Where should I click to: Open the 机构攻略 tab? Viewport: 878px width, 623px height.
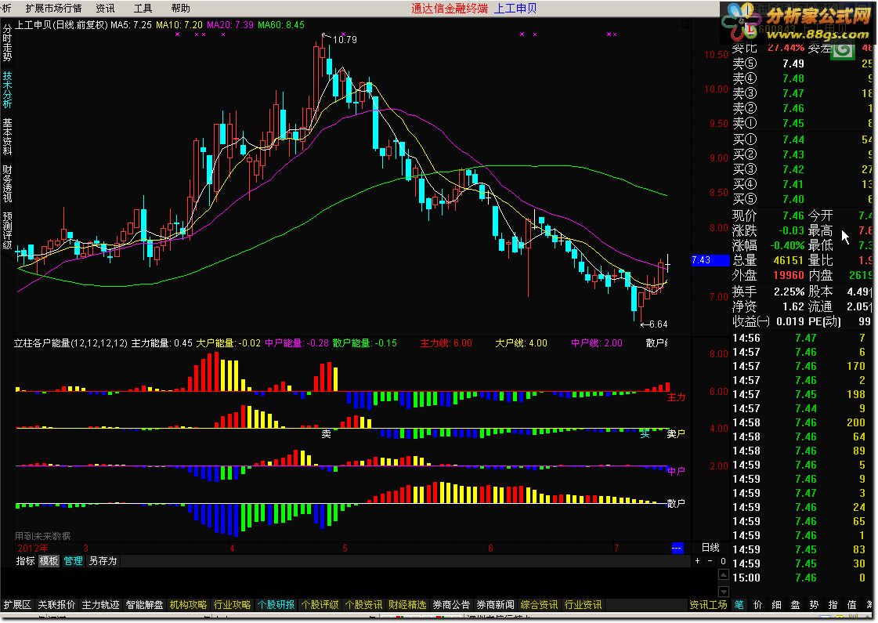pyautogui.click(x=188, y=604)
